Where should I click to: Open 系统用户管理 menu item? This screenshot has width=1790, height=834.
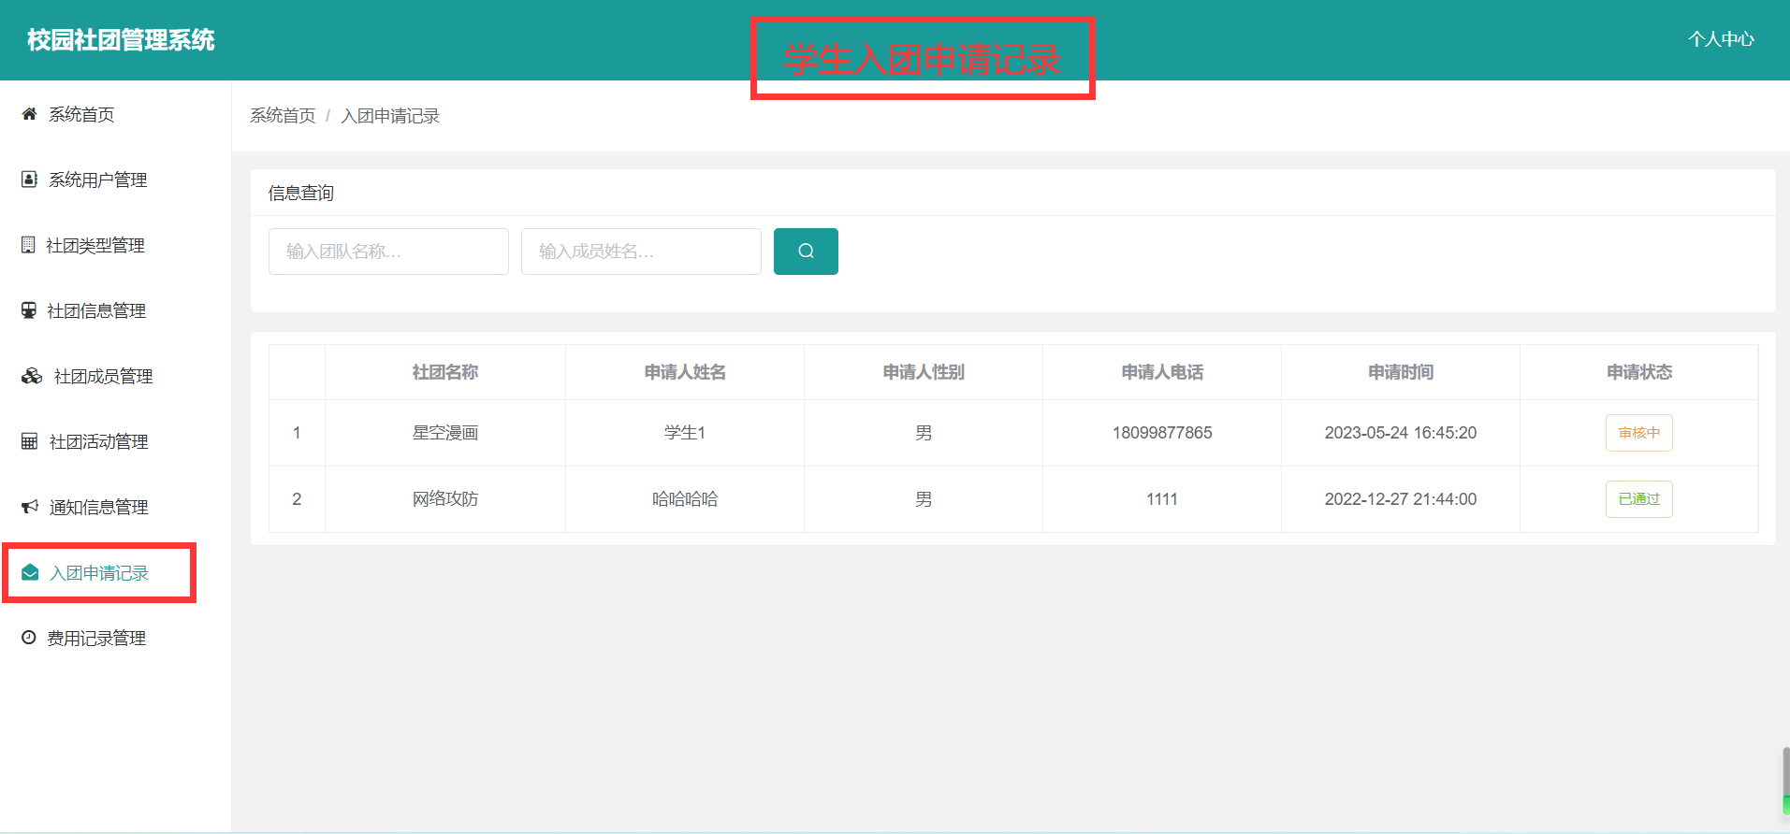point(98,180)
